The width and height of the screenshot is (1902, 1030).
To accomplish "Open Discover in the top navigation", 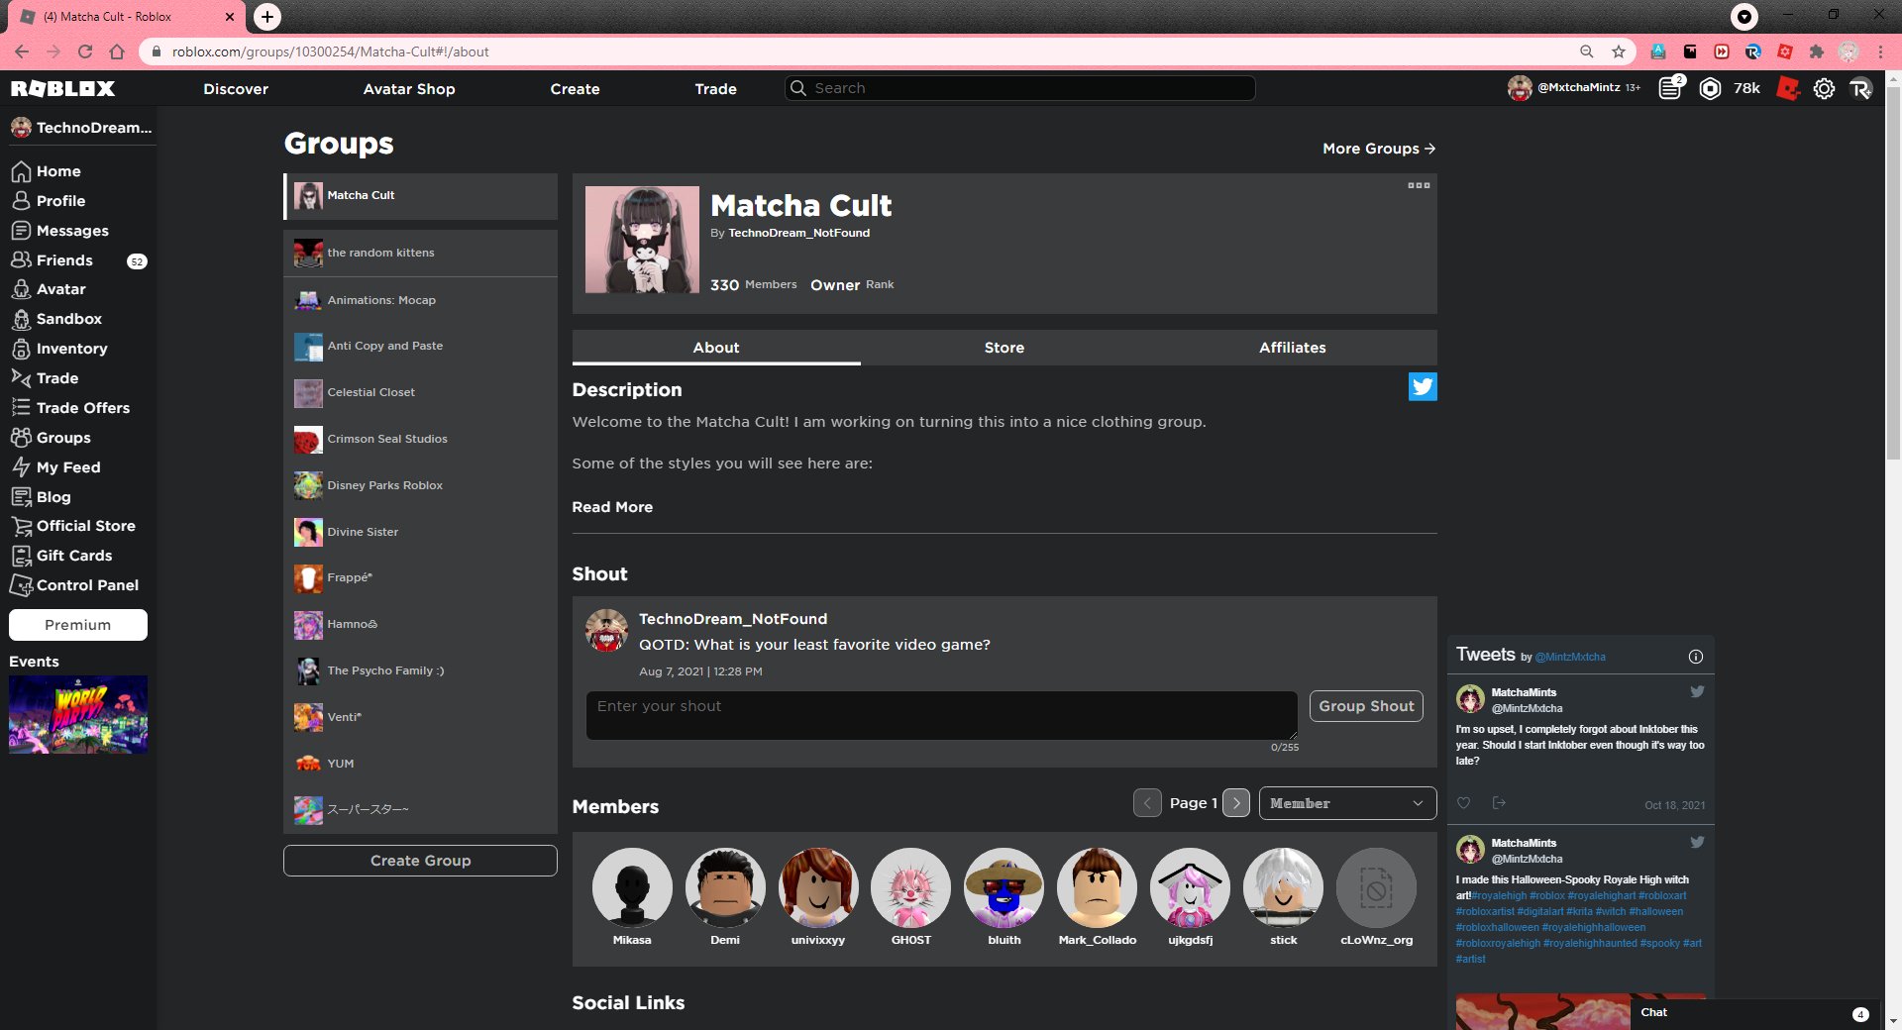I will (x=236, y=89).
